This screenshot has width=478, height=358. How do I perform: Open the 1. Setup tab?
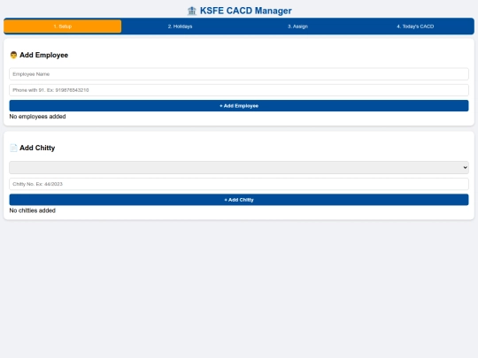click(63, 27)
